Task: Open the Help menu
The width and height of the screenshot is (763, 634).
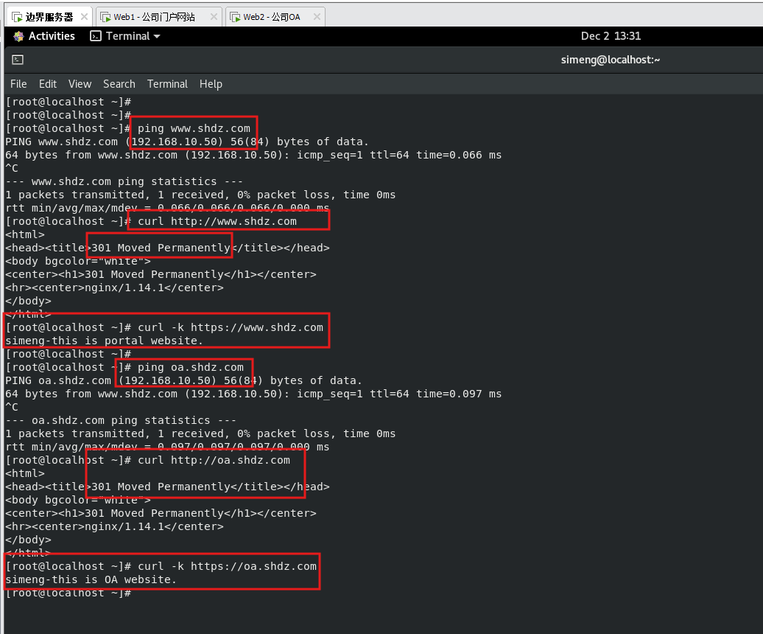Action: 211,84
